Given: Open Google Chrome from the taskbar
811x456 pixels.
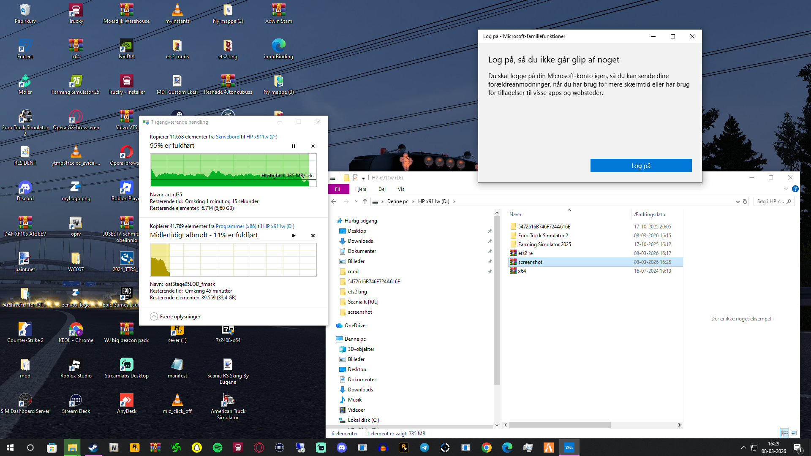Looking at the screenshot, I should 486,448.
